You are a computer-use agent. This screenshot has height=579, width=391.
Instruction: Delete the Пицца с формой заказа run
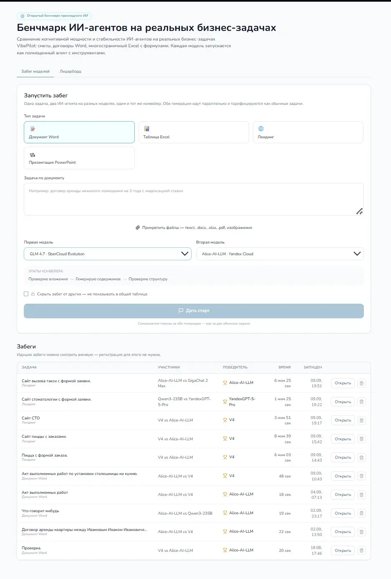361,457
